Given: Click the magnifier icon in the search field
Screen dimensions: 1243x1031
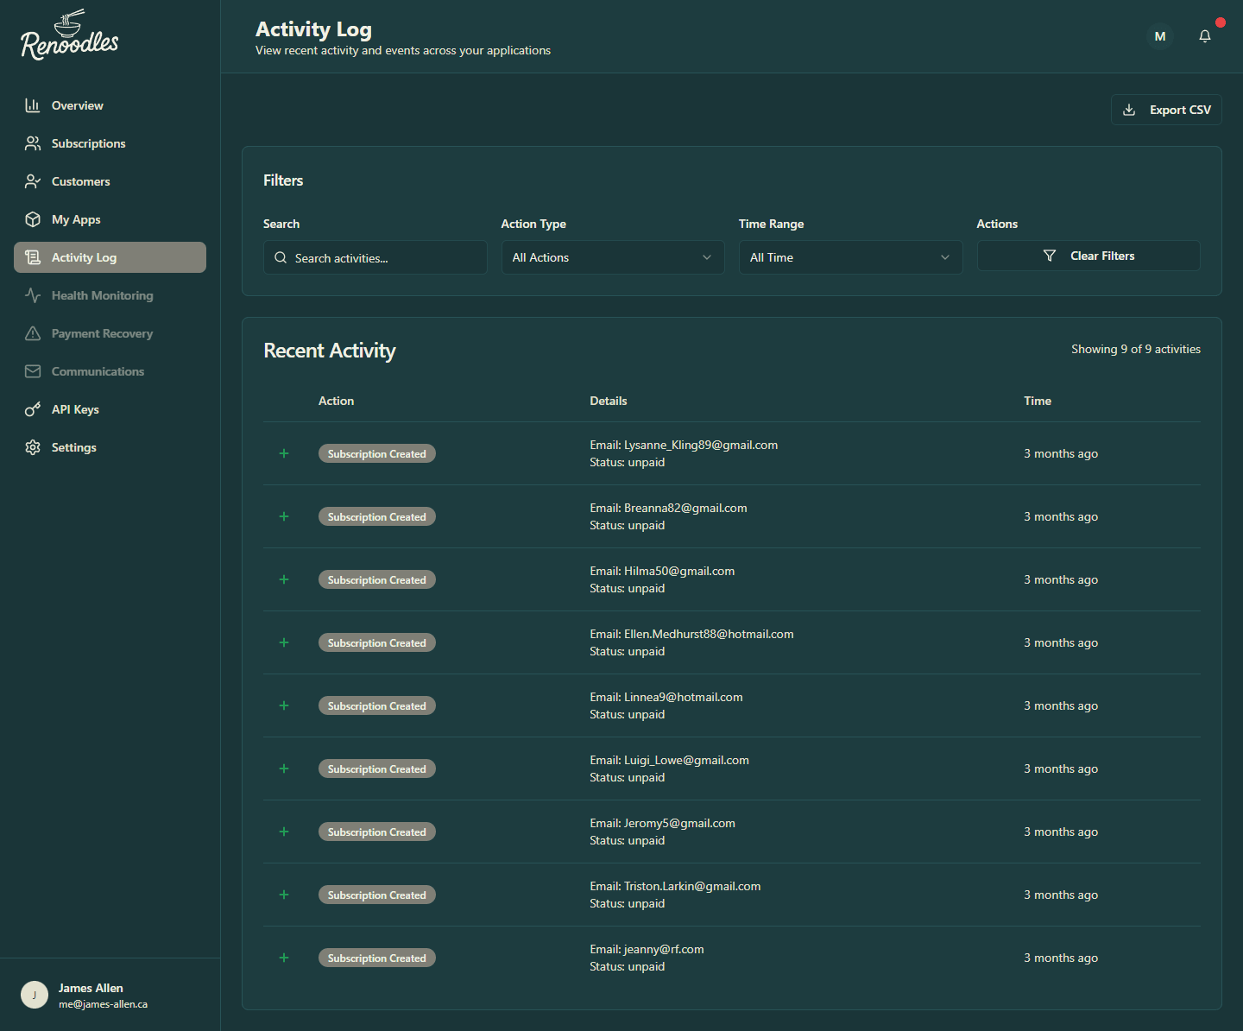Looking at the screenshot, I should point(281,257).
